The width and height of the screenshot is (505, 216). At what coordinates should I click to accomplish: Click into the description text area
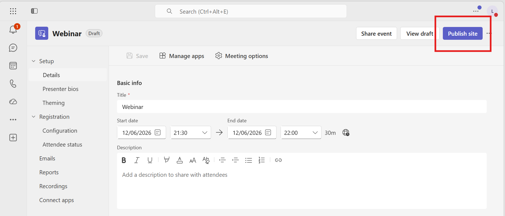pos(302,188)
